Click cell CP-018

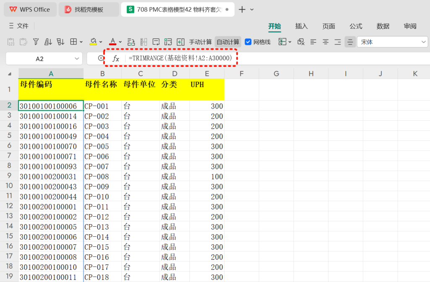(102, 277)
